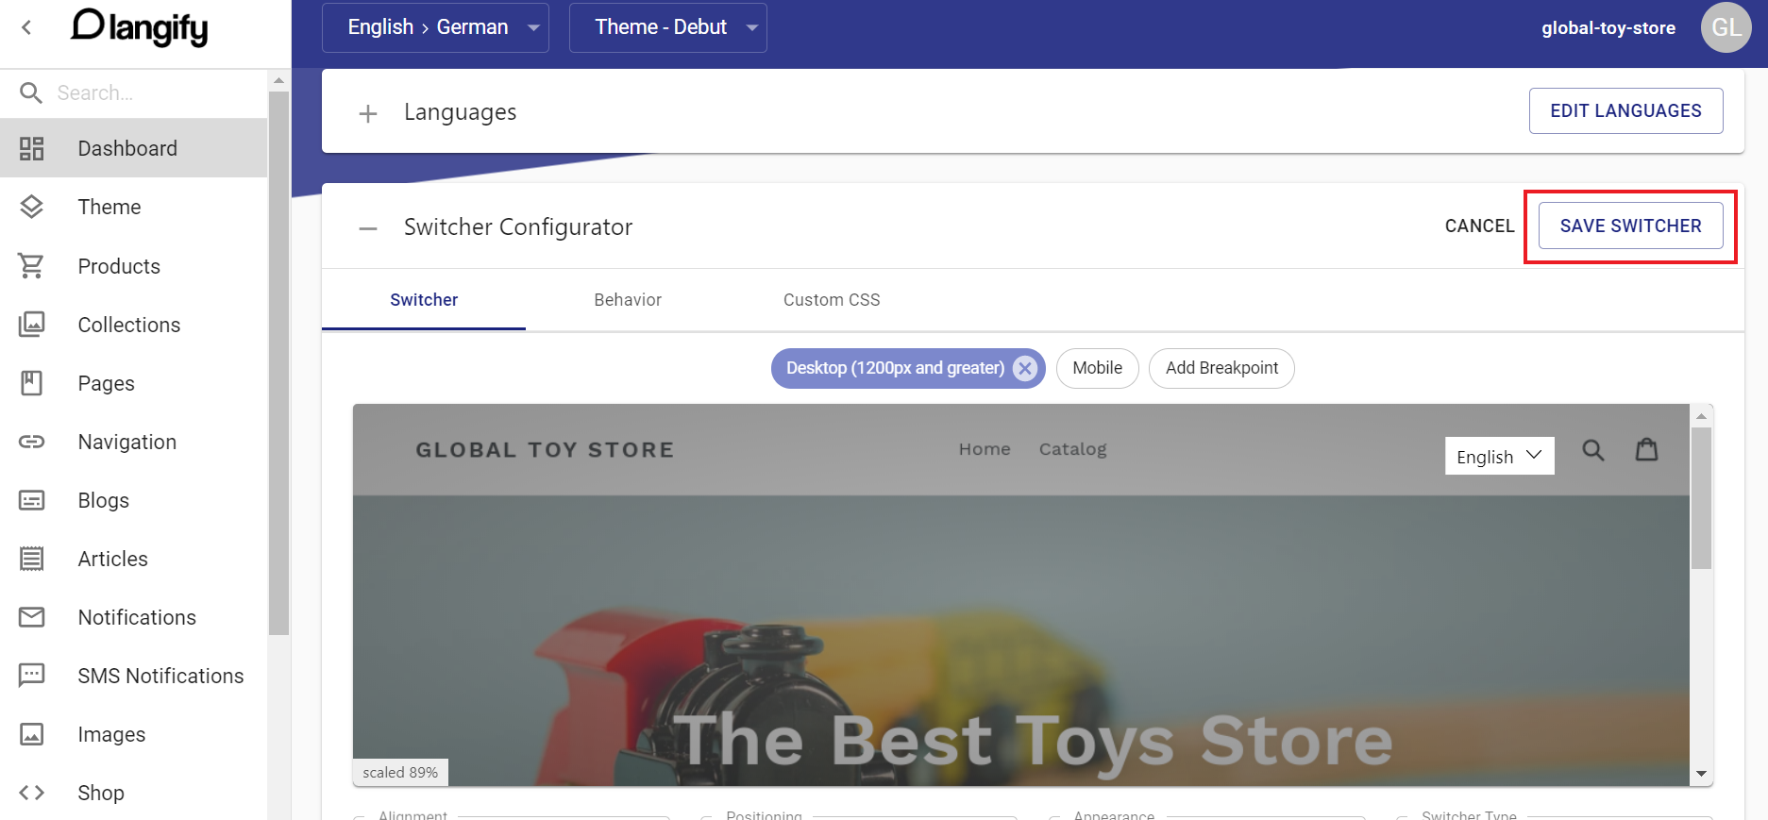
Task: Click the Edit Languages button
Action: point(1625,110)
